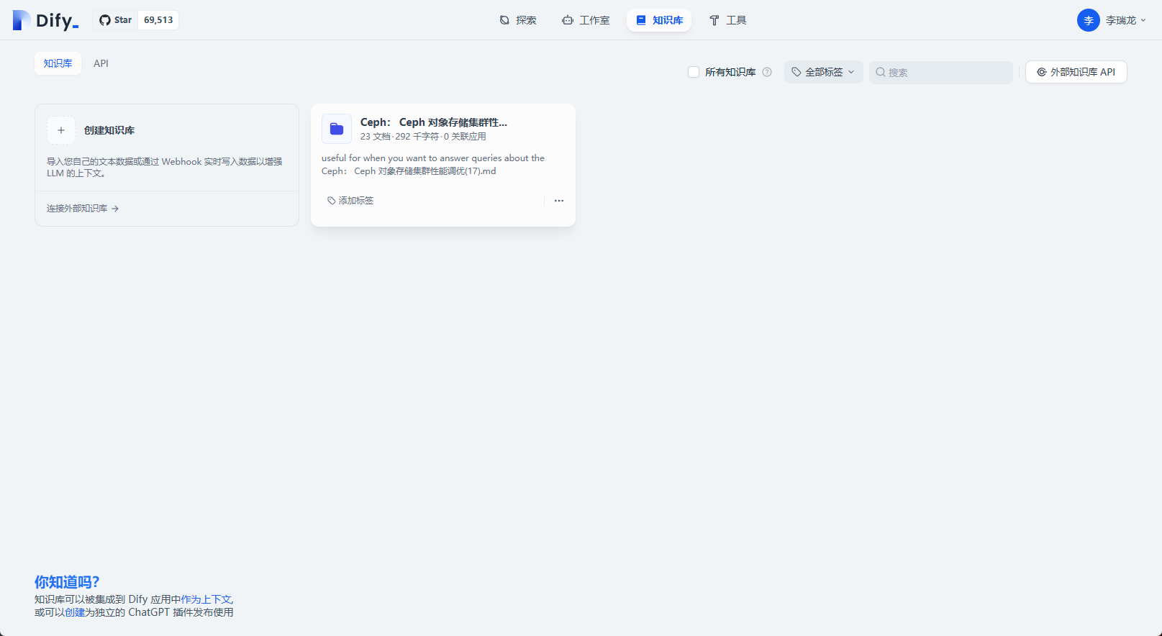
Task: Click the tag icon in 全部标签 filter
Action: click(x=796, y=72)
